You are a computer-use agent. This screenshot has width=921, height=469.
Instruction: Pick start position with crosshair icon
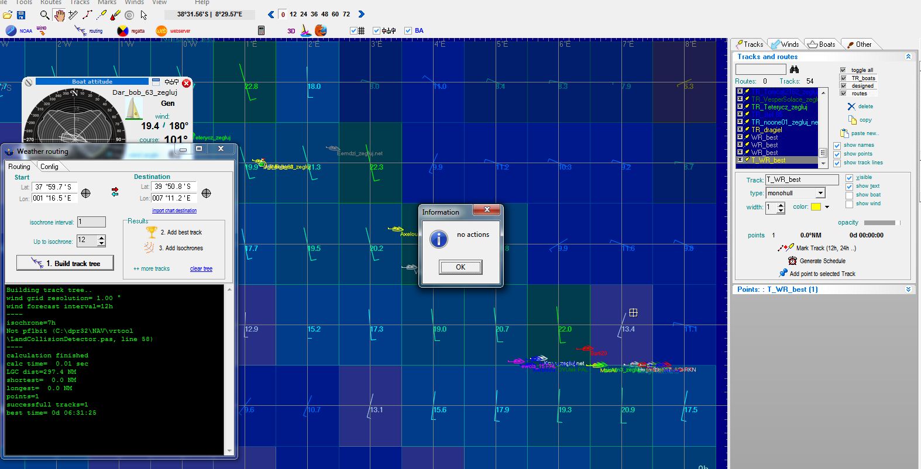point(86,193)
